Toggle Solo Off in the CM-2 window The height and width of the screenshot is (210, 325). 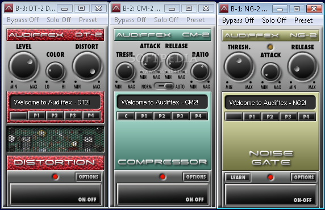166,20
